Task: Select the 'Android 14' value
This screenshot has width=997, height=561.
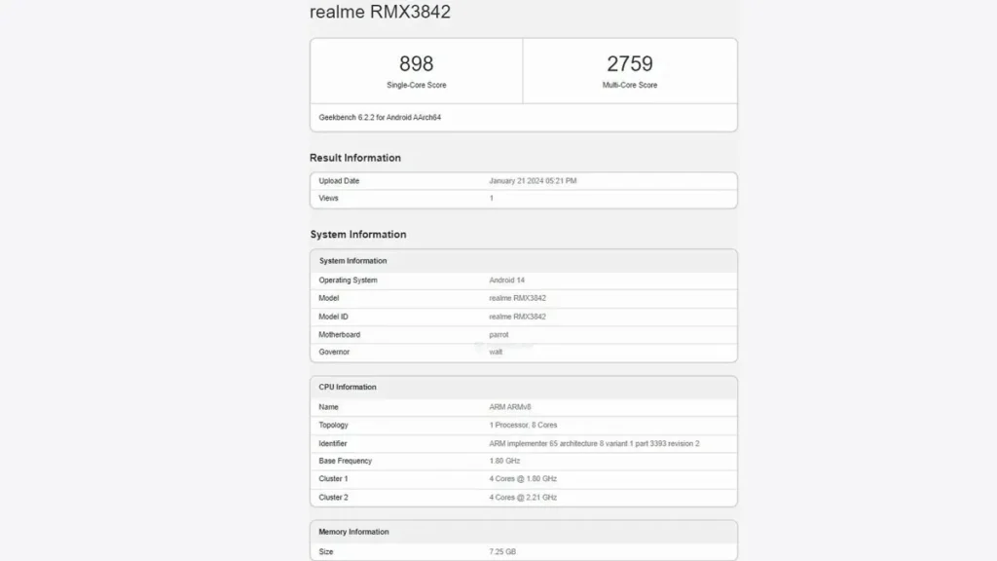Action: [506, 280]
